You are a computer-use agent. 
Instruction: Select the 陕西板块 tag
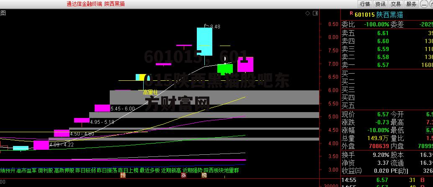click(214, 170)
